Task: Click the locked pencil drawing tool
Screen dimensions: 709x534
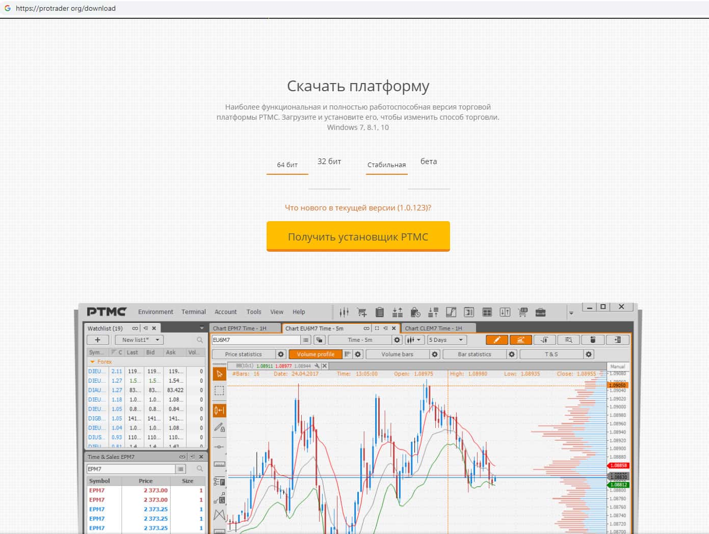Action: [x=219, y=428]
